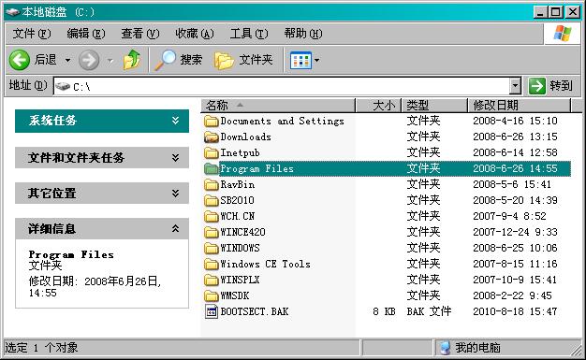
Task: Click the drive icon in the title bar
Action: [x=13, y=12]
